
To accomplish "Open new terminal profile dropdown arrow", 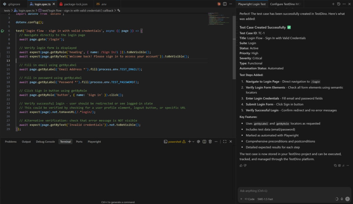I will pos(193,142).
